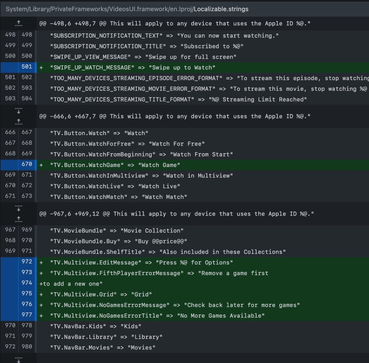
Task: Click the hunk header reading -967,6 +969,12
Action: point(176,214)
